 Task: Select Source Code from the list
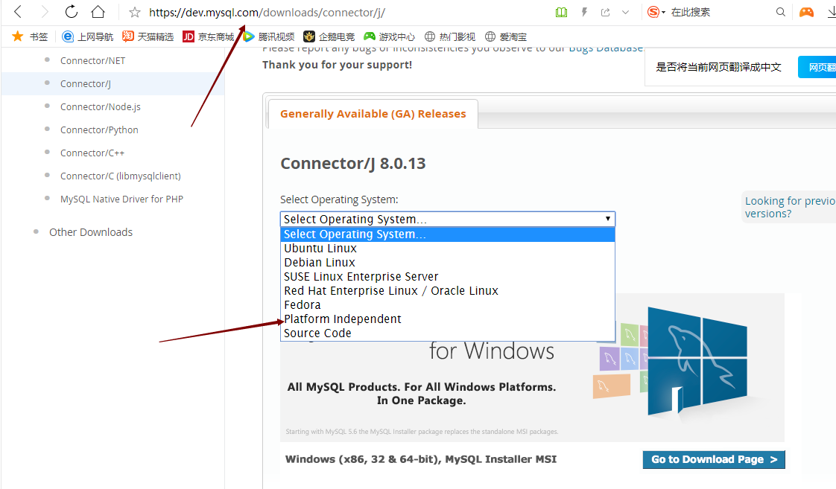(447, 333)
